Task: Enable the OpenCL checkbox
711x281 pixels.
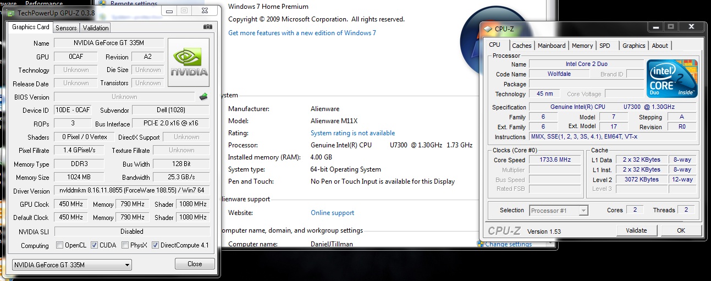Action: point(60,245)
